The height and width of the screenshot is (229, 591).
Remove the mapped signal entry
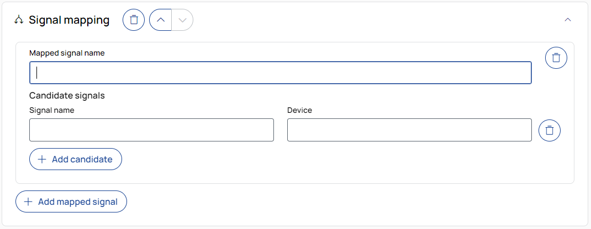[556, 58]
